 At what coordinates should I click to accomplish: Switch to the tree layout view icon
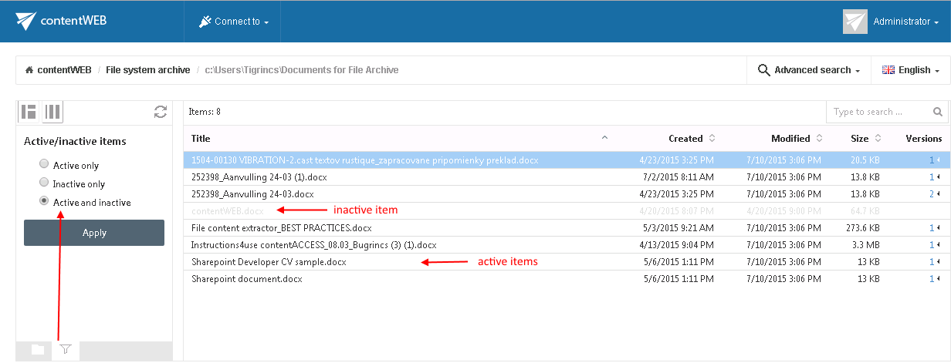point(29,112)
